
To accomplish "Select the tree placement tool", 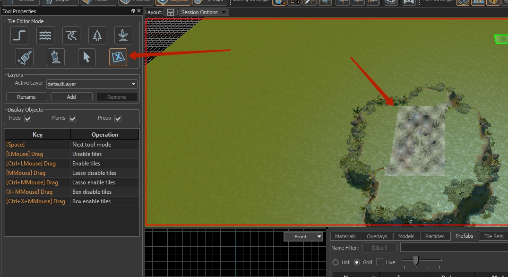I will click(x=97, y=35).
